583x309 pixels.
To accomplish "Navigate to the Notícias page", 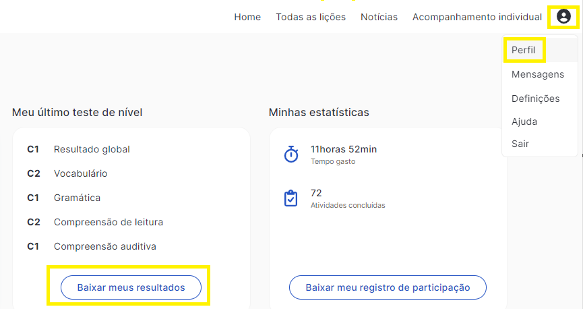I will (379, 17).
